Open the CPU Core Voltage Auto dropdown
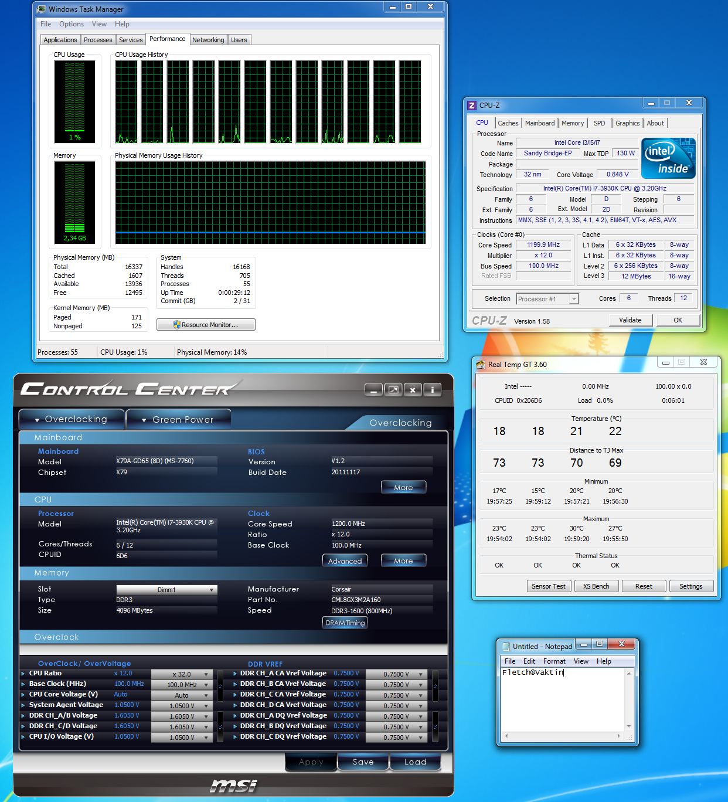 181,695
